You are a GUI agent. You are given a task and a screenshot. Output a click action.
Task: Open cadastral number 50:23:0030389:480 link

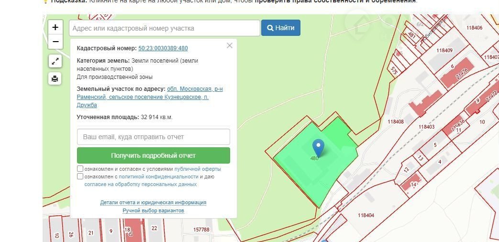point(163,48)
